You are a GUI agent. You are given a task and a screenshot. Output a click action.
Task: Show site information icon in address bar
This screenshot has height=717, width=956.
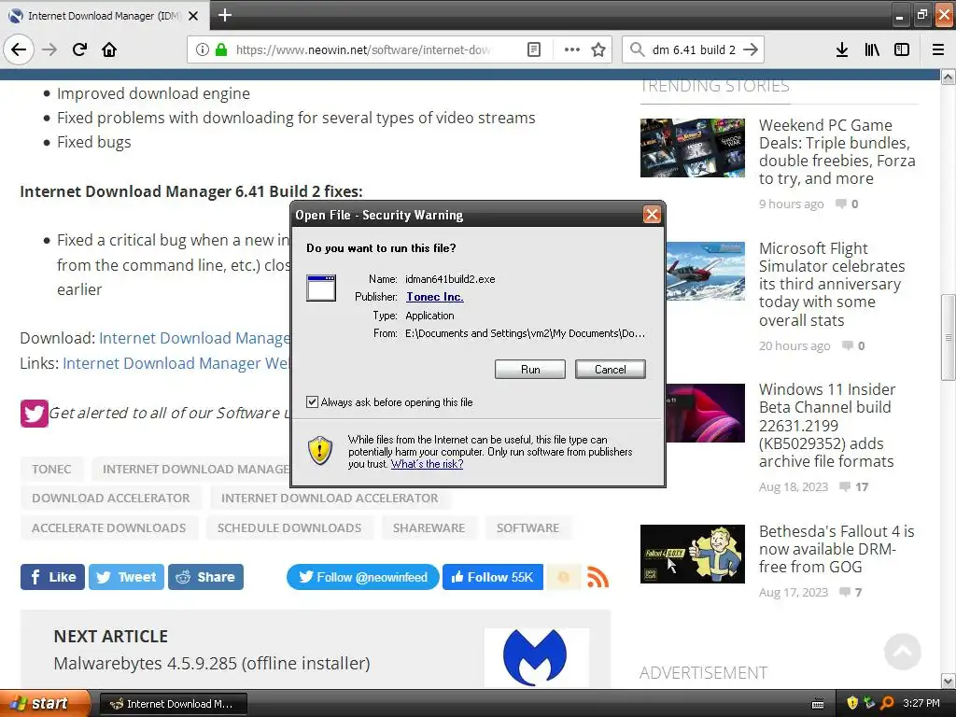coord(203,49)
